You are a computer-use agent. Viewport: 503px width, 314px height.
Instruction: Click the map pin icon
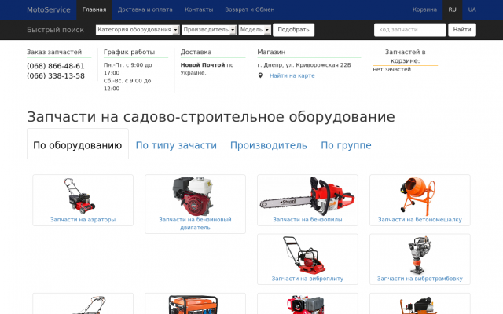click(x=260, y=75)
